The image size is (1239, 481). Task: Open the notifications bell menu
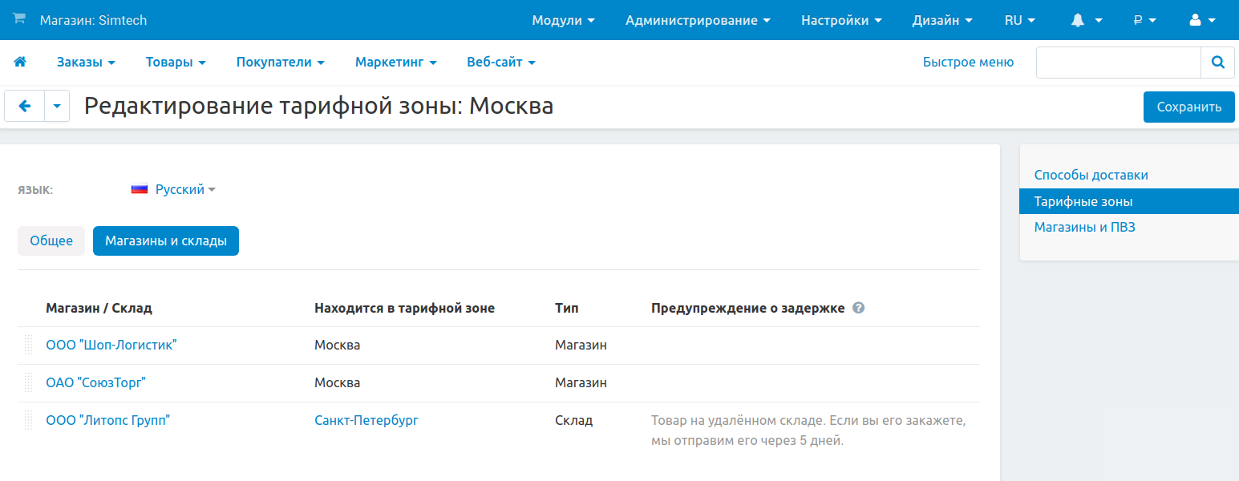point(1087,21)
